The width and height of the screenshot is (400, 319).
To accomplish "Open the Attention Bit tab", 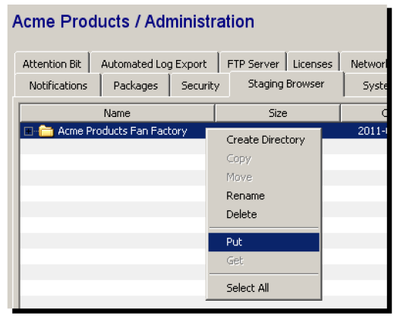I will pos(52,64).
